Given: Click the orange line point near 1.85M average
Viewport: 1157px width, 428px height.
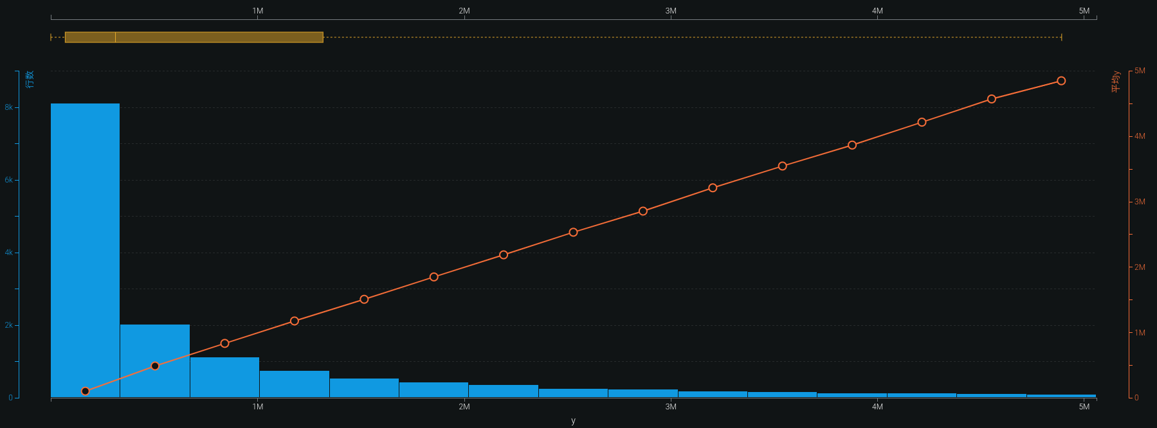Looking at the screenshot, I should click(434, 277).
